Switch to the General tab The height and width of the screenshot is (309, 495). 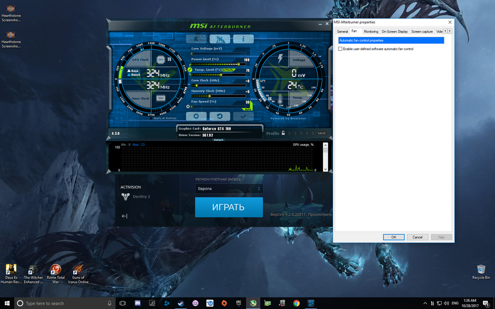point(342,31)
